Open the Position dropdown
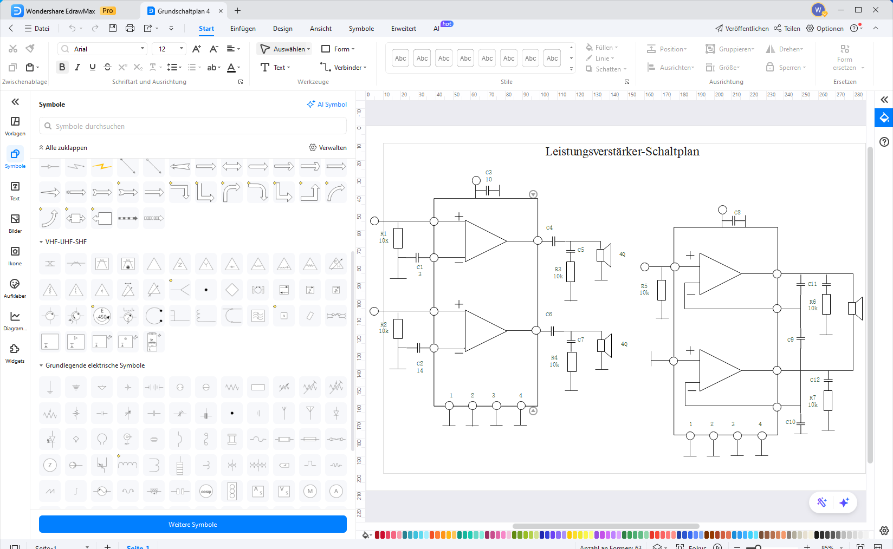The height and width of the screenshot is (549, 893). 667,49
